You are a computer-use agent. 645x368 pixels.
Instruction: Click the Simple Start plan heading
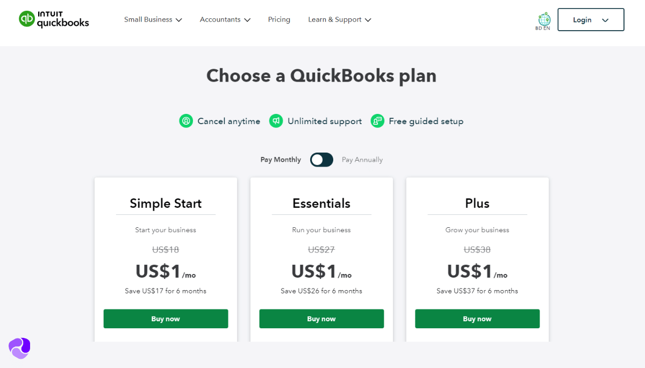pos(166,204)
